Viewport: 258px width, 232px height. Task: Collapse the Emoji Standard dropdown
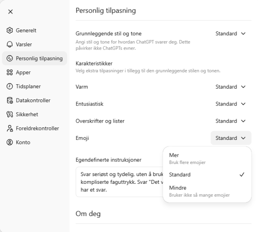click(x=230, y=138)
